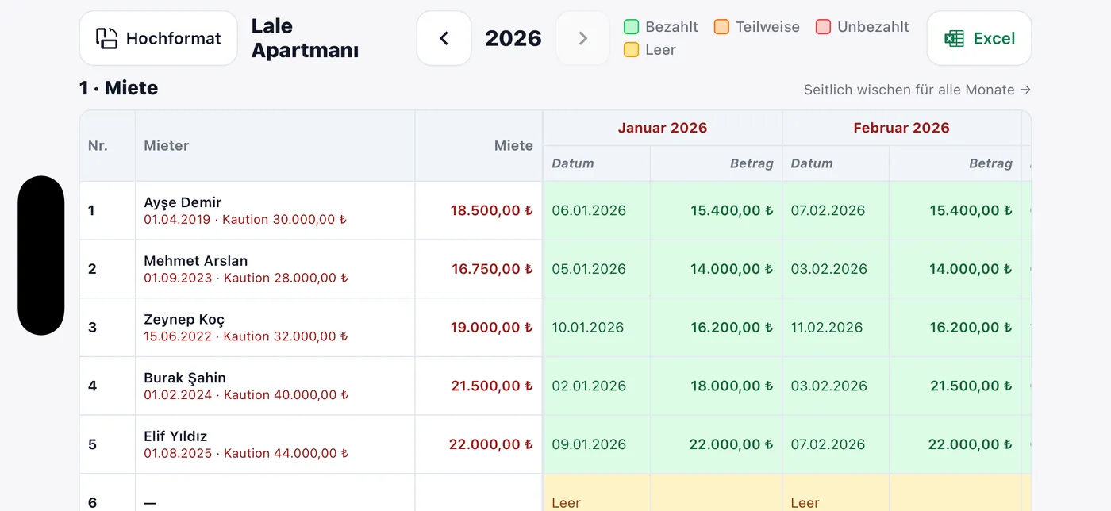Click the green Bezahlt legend swatch
The image size is (1111, 511).
632,27
